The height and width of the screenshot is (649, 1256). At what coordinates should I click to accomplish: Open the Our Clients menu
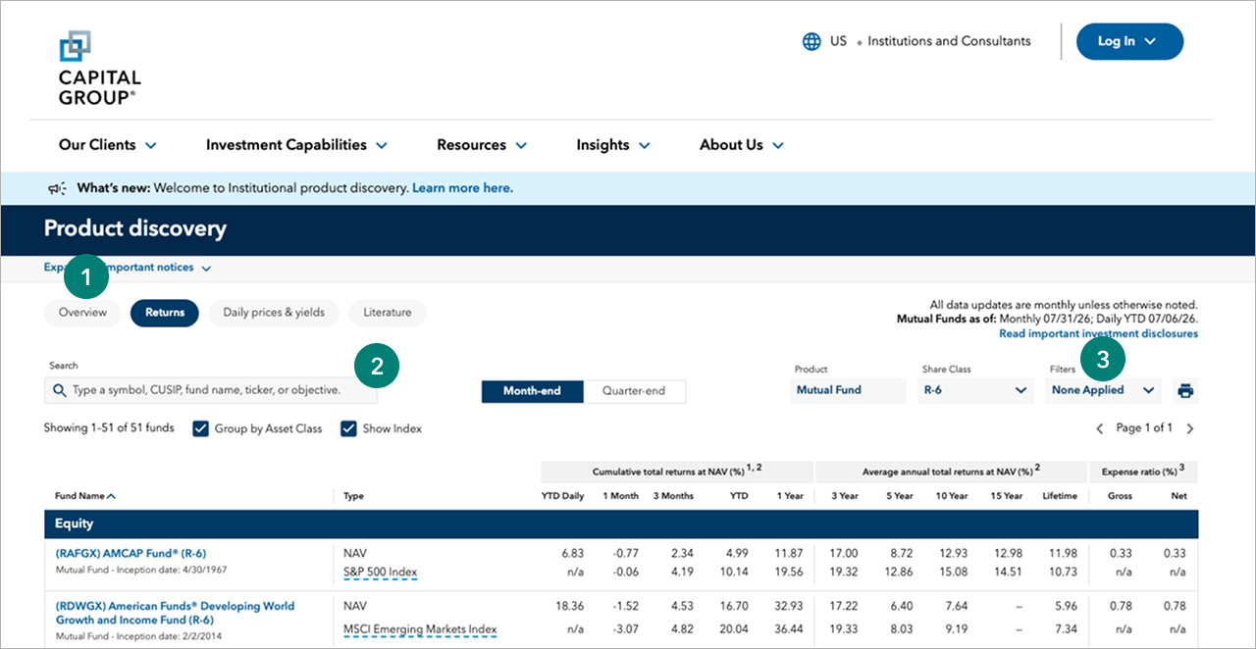coord(107,145)
